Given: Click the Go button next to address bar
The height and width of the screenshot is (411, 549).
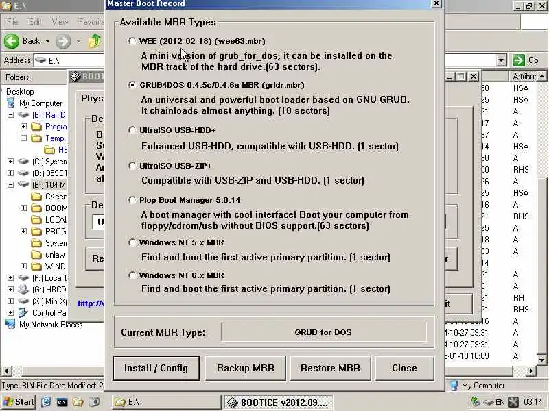Looking at the screenshot, I should click(x=526, y=60).
